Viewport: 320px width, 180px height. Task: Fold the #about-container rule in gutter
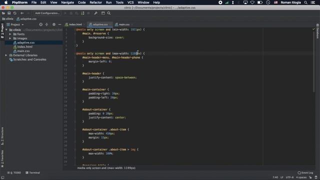75,109
